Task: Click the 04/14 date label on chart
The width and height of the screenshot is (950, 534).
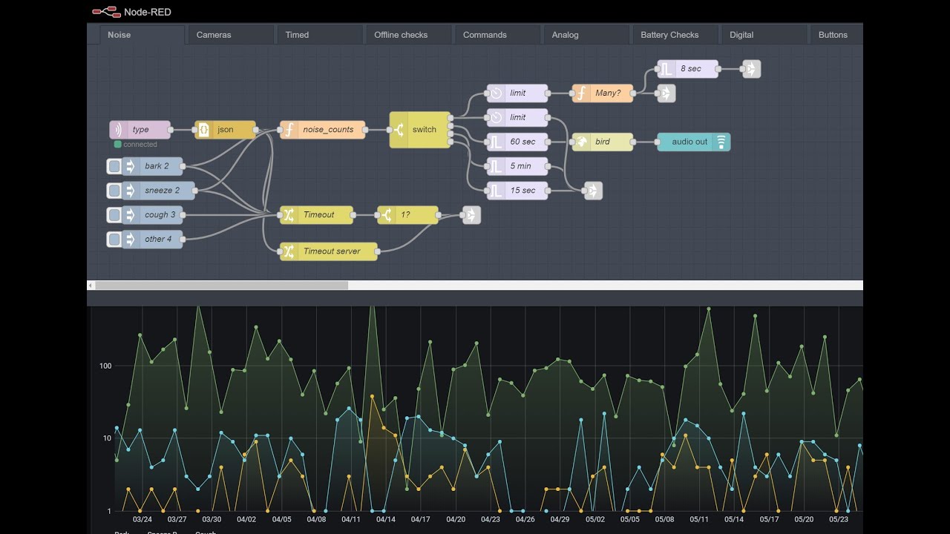Action: [385, 520]
